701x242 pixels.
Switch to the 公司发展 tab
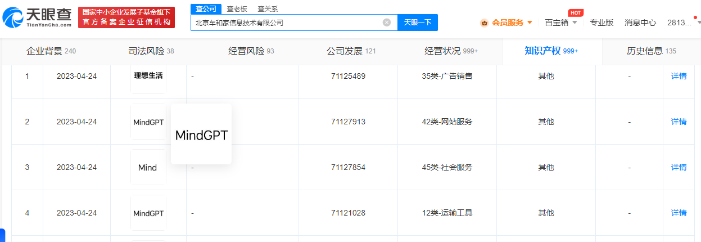[351, 51]
